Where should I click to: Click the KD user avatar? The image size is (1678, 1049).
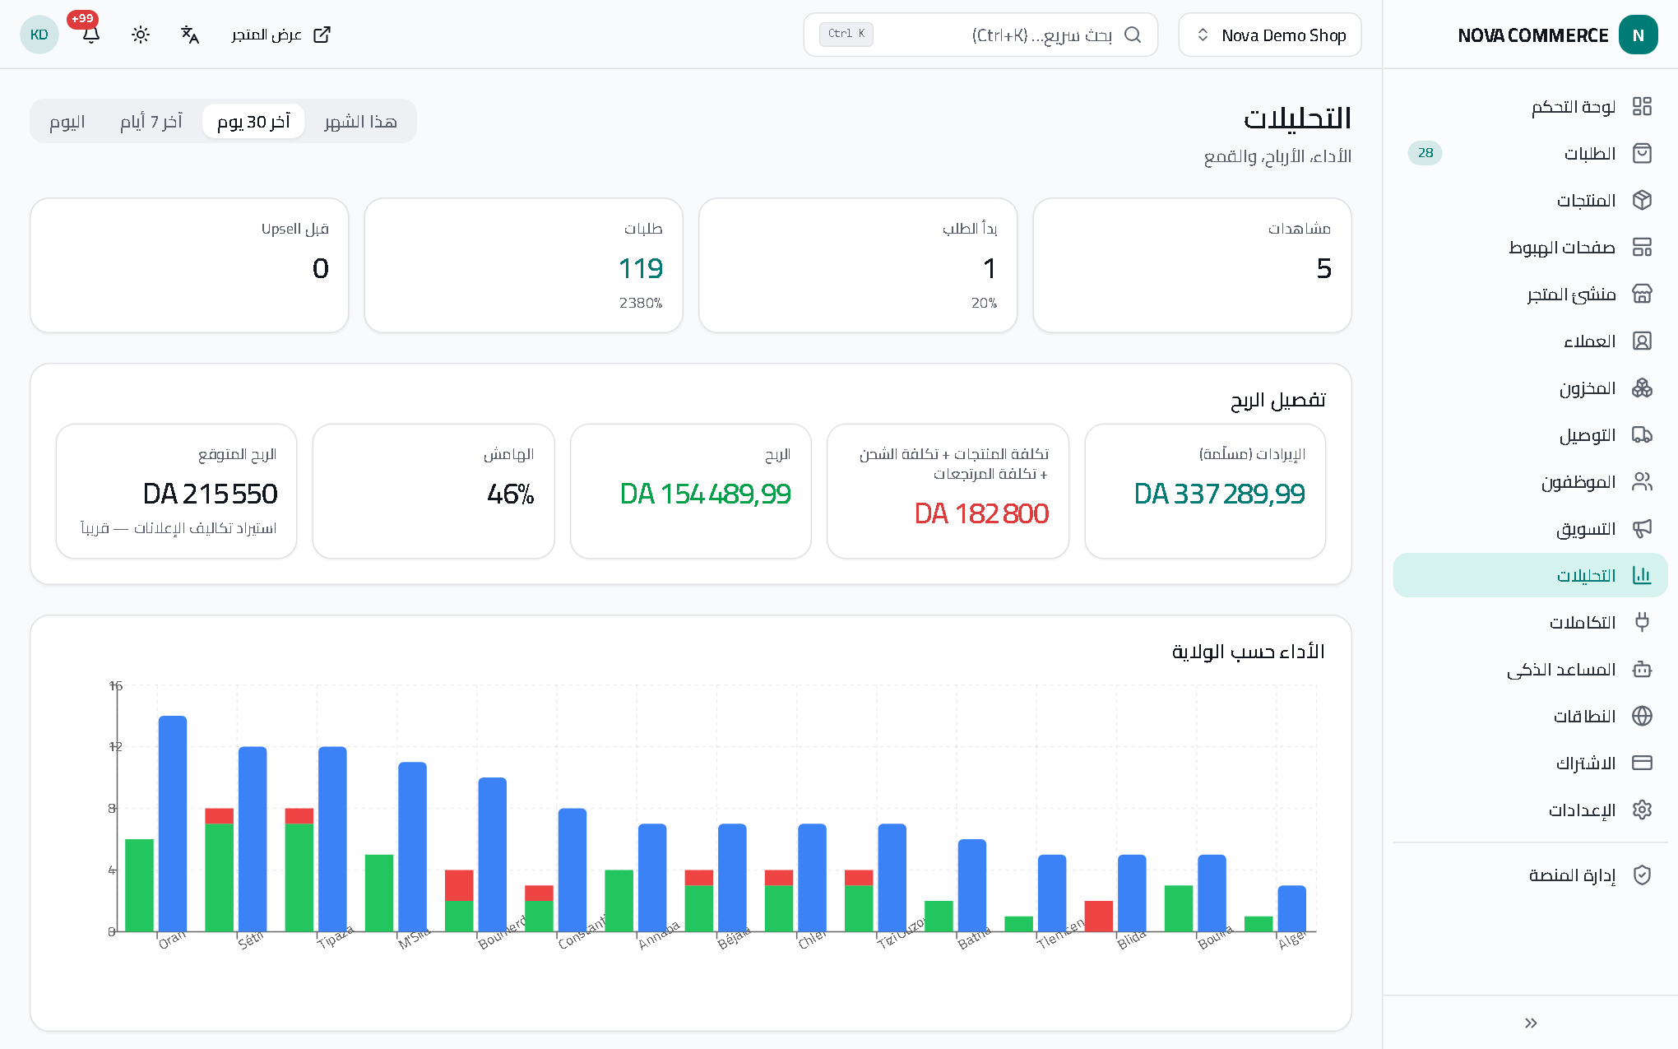pos(39,35)
